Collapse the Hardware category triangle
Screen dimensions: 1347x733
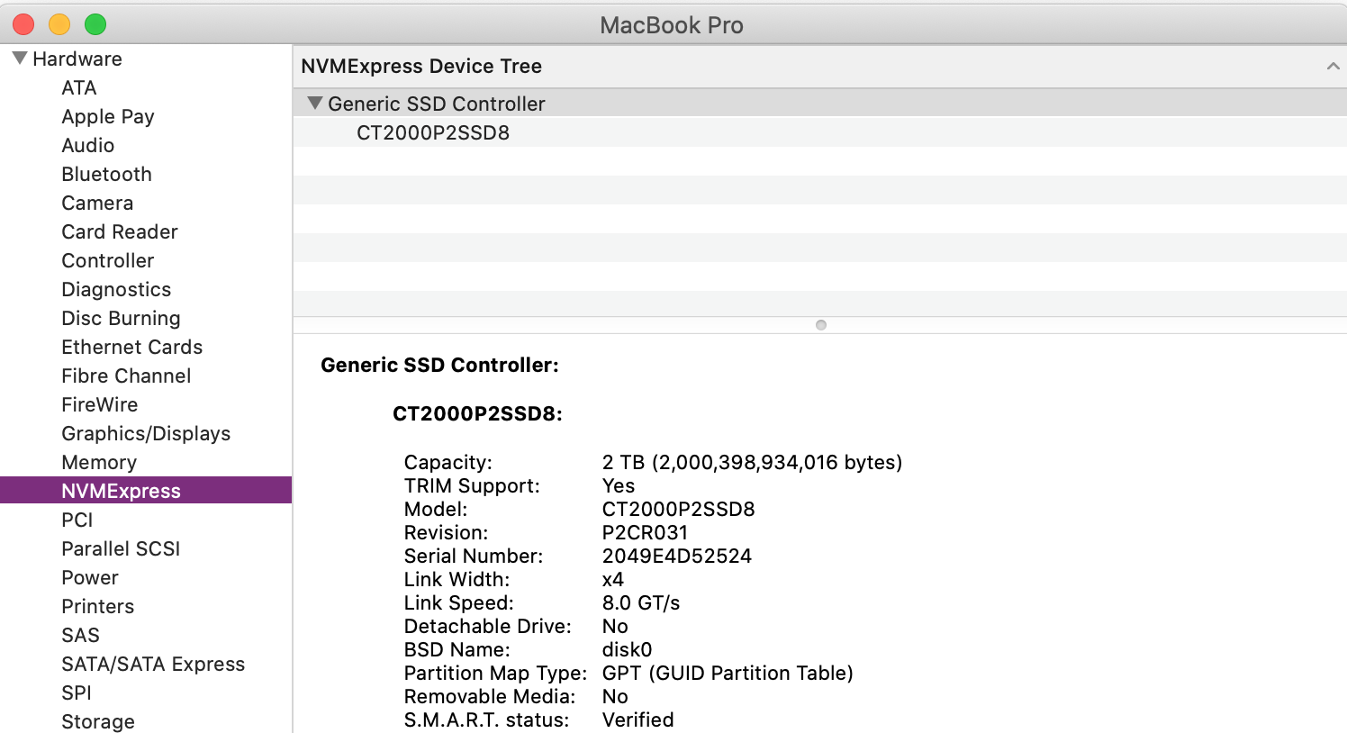coord(19,59)
